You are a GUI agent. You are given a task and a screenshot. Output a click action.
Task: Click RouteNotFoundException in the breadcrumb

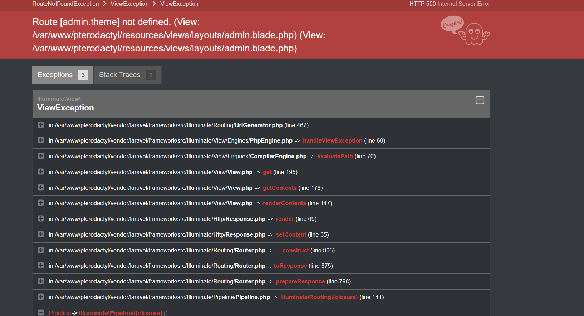click(x=65, y=4)
